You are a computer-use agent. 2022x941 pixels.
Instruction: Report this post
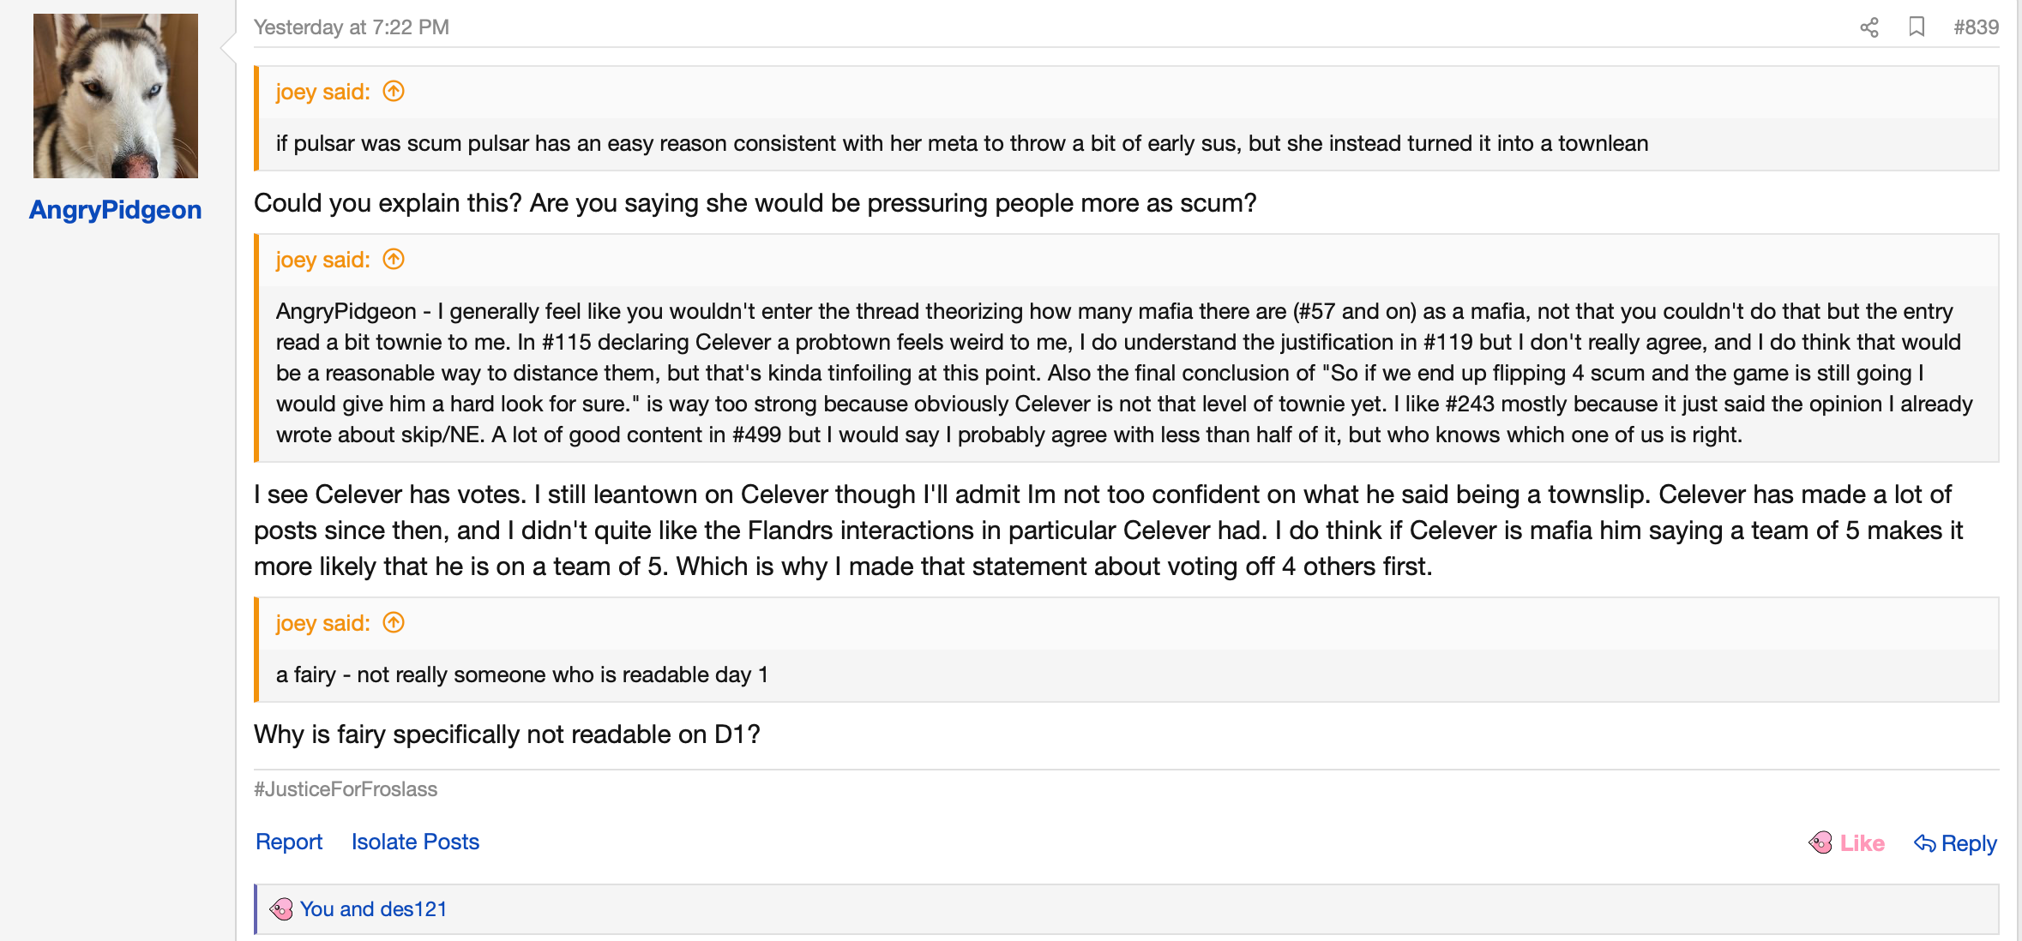tap(289, 842)
